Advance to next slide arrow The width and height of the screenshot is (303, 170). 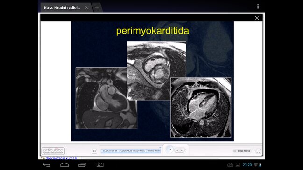point(182,150)
